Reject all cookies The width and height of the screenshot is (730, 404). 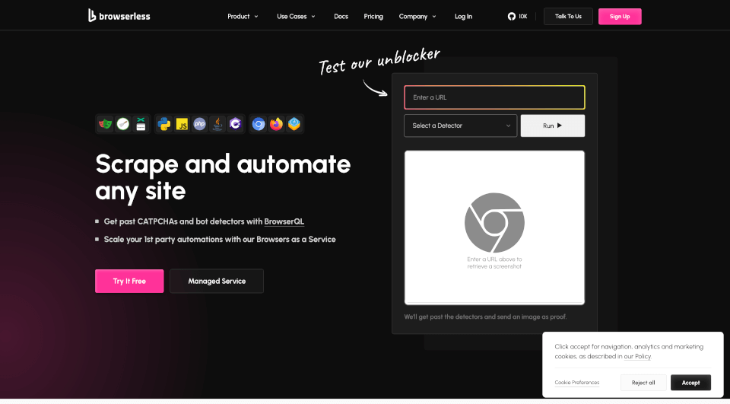coord(643,383)
